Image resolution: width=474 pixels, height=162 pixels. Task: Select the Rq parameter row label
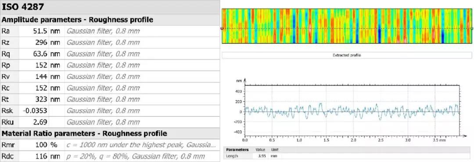point(6,54)
